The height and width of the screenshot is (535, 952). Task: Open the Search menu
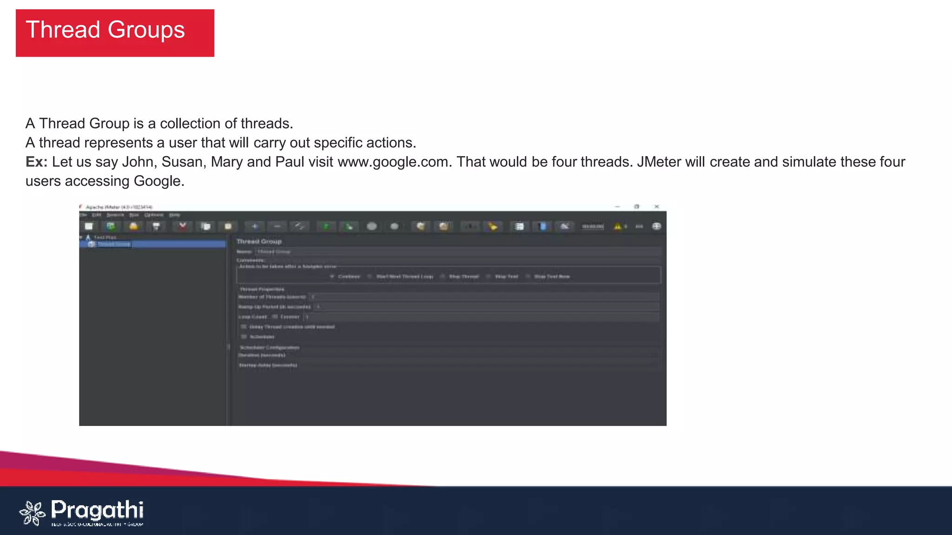(115, 215)
